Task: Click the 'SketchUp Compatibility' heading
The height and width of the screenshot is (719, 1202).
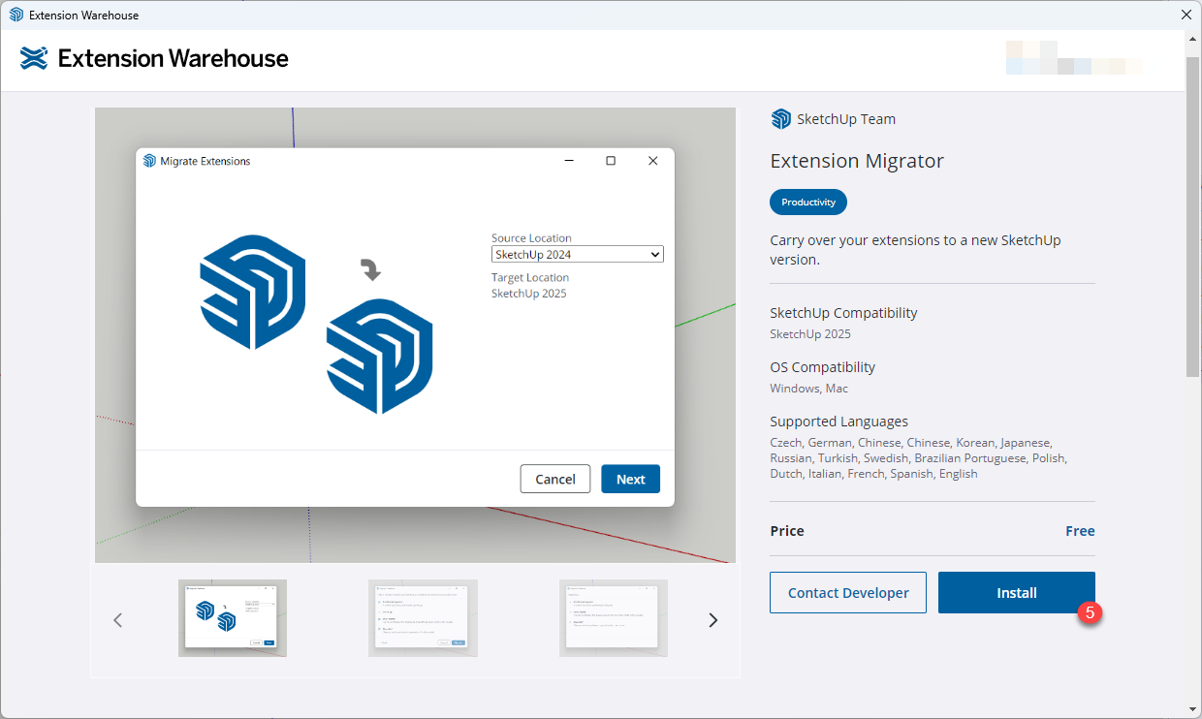Action: [x=843, y=313]
